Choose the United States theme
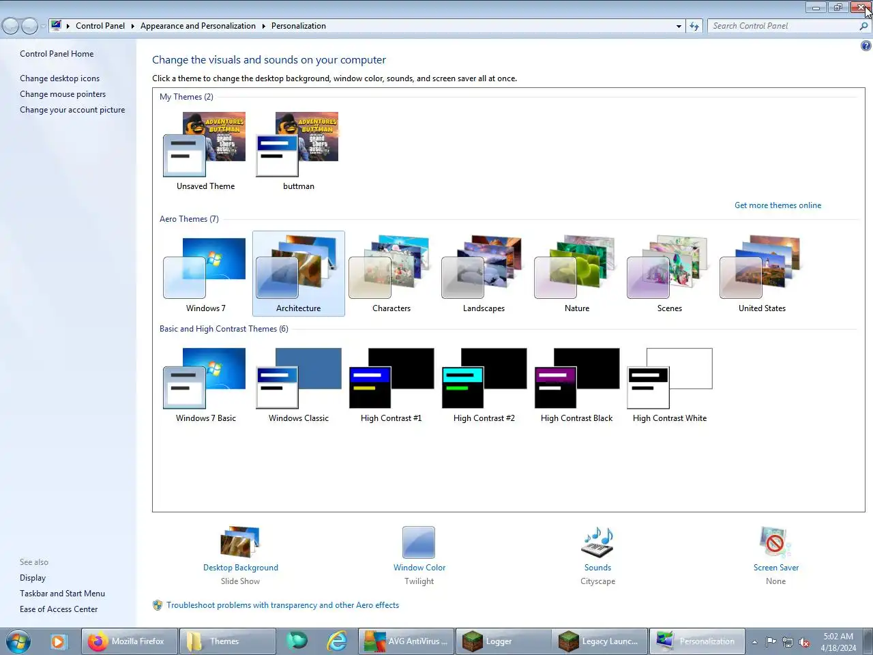The height and width of the screenshot is (655, 873). click(762, 274)
